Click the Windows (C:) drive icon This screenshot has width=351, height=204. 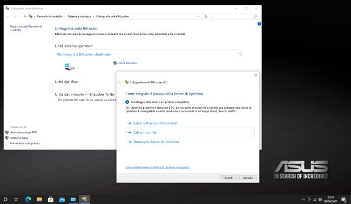[70, 67]
